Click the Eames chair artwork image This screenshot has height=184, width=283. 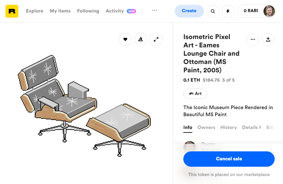point(85,106)
